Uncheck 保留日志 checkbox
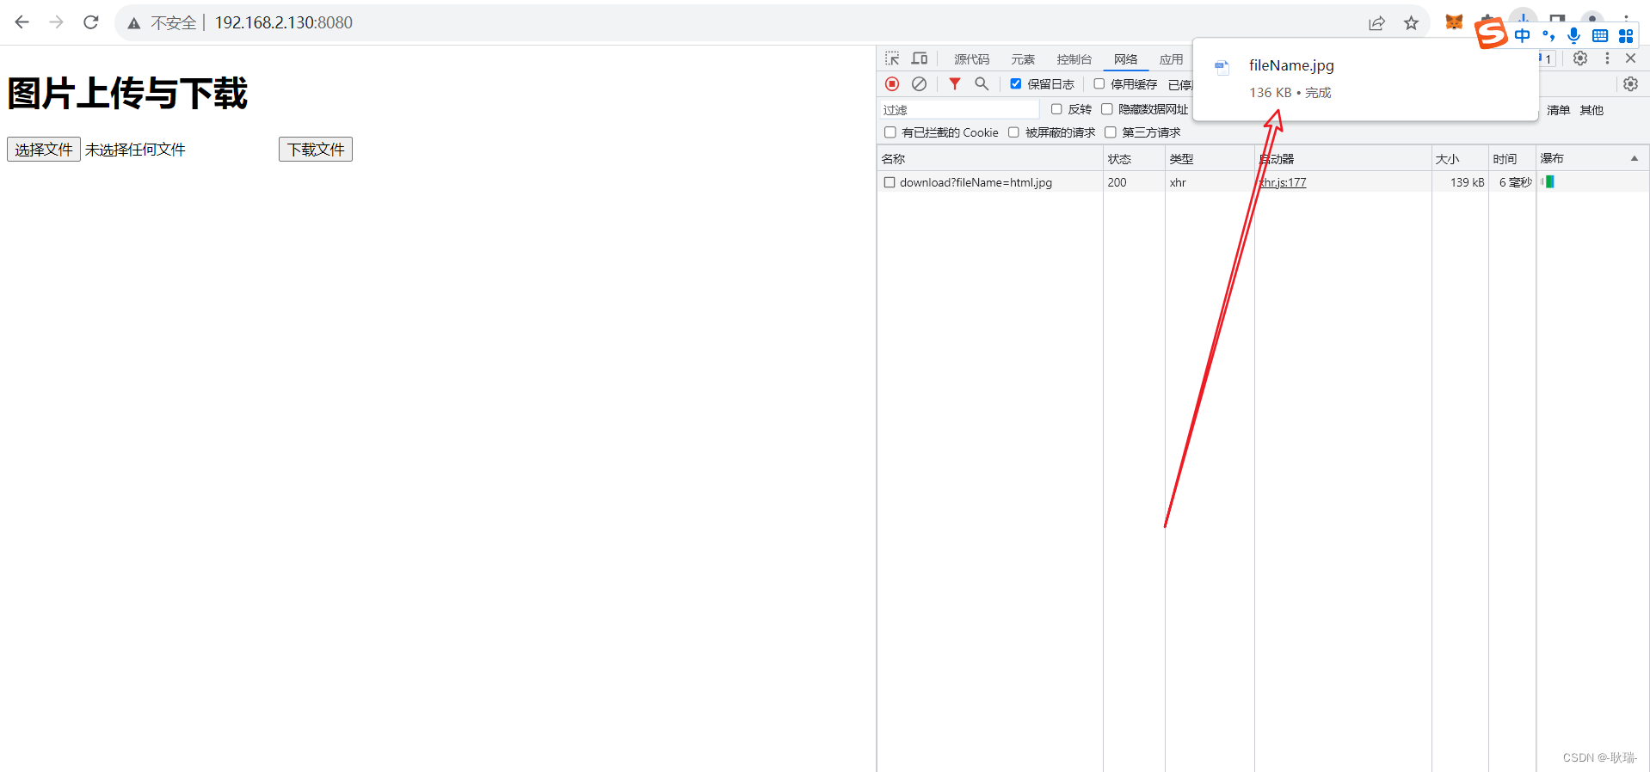The height and width of the screenshot is (772, 1650). [x=1016, y=83]
